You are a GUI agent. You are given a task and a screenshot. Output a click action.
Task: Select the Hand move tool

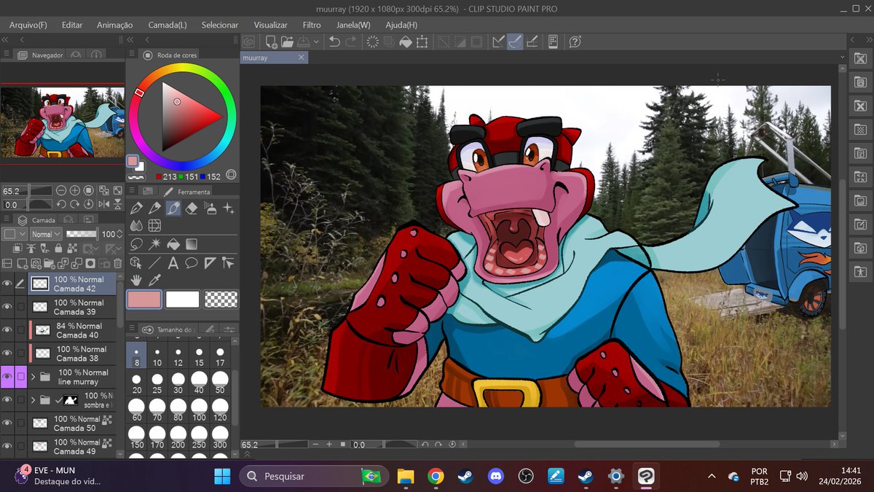[136, 280]
